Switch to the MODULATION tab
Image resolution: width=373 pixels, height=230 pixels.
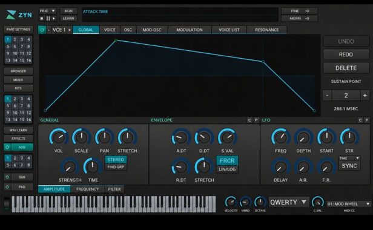(x=190, y=30)
